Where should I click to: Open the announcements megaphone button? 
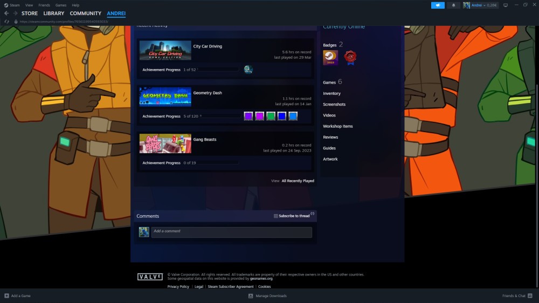438,5
